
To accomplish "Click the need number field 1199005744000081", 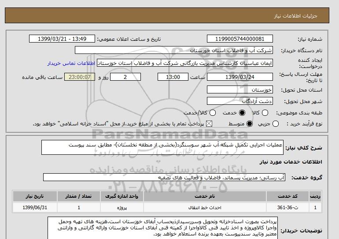I will [240, 39].
